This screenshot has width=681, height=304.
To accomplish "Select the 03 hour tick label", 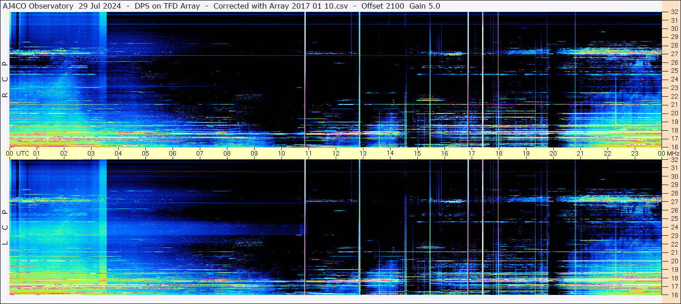I will (91, 153).
